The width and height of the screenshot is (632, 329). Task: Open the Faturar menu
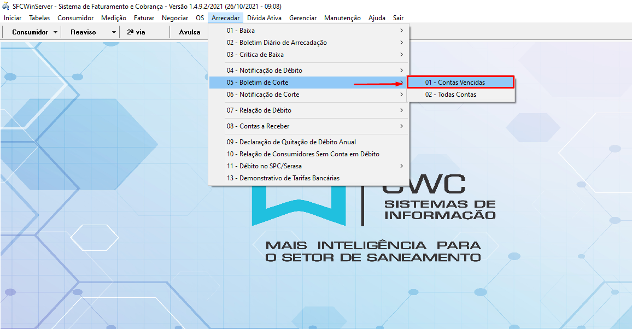point(144,17)
